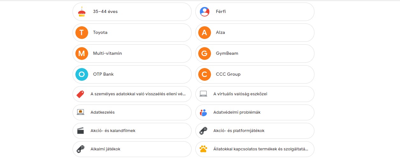Click the film clapperboard icon
The image size is (400, 158).
click(81, 131)
